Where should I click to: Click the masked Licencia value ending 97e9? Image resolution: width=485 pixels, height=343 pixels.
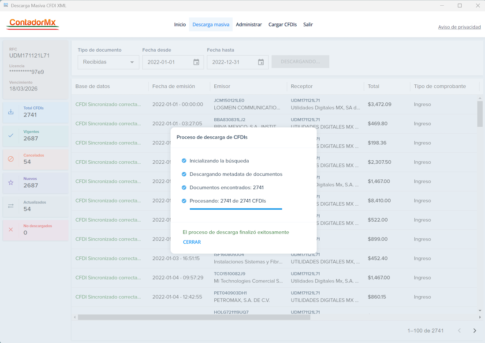point(26,72)
